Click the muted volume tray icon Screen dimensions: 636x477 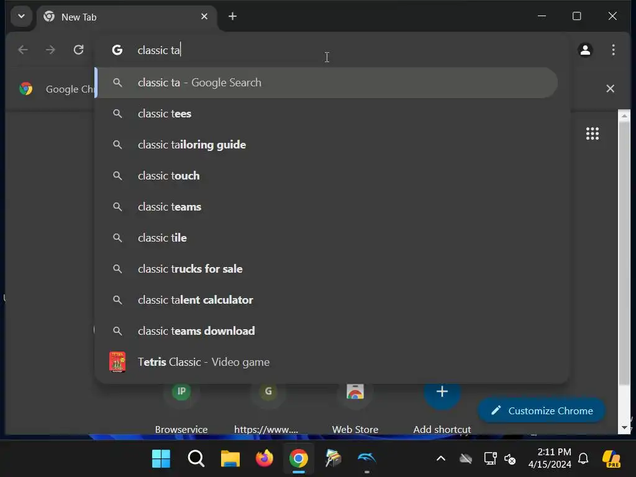click(x=510, y=459)
